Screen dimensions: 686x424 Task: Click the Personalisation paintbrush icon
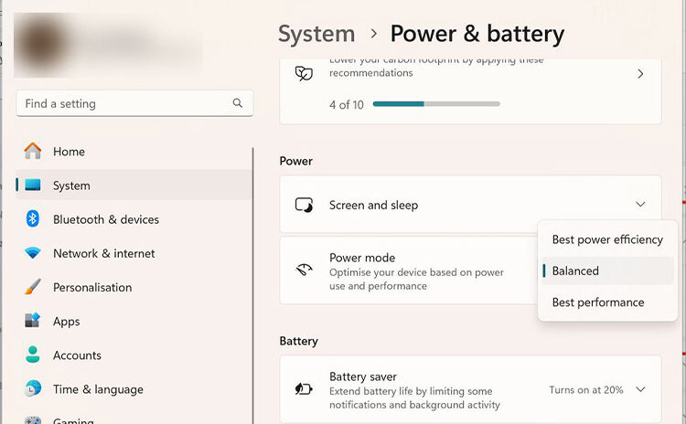(33, 287)
